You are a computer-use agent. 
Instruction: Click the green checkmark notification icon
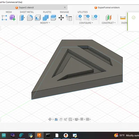133,18
